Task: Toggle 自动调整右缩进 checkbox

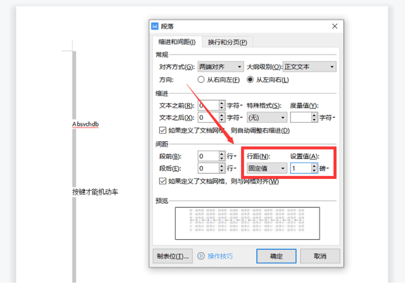Action: (x=163, y=131)
